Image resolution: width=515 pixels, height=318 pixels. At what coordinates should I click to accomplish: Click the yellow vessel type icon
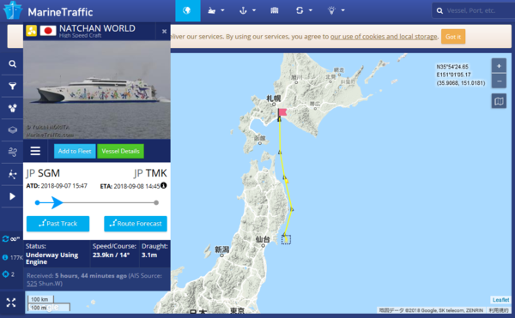(31, 31)
